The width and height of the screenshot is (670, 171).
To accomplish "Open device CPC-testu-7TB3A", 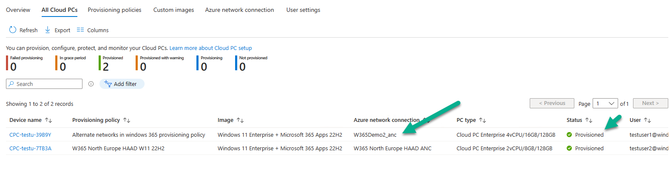I will (x=30, y=148).
